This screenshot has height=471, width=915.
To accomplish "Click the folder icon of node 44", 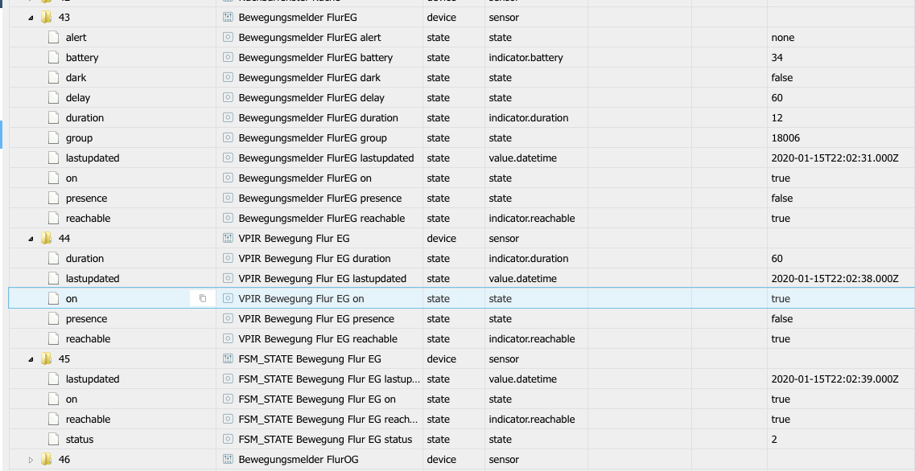I will [46, 239].
